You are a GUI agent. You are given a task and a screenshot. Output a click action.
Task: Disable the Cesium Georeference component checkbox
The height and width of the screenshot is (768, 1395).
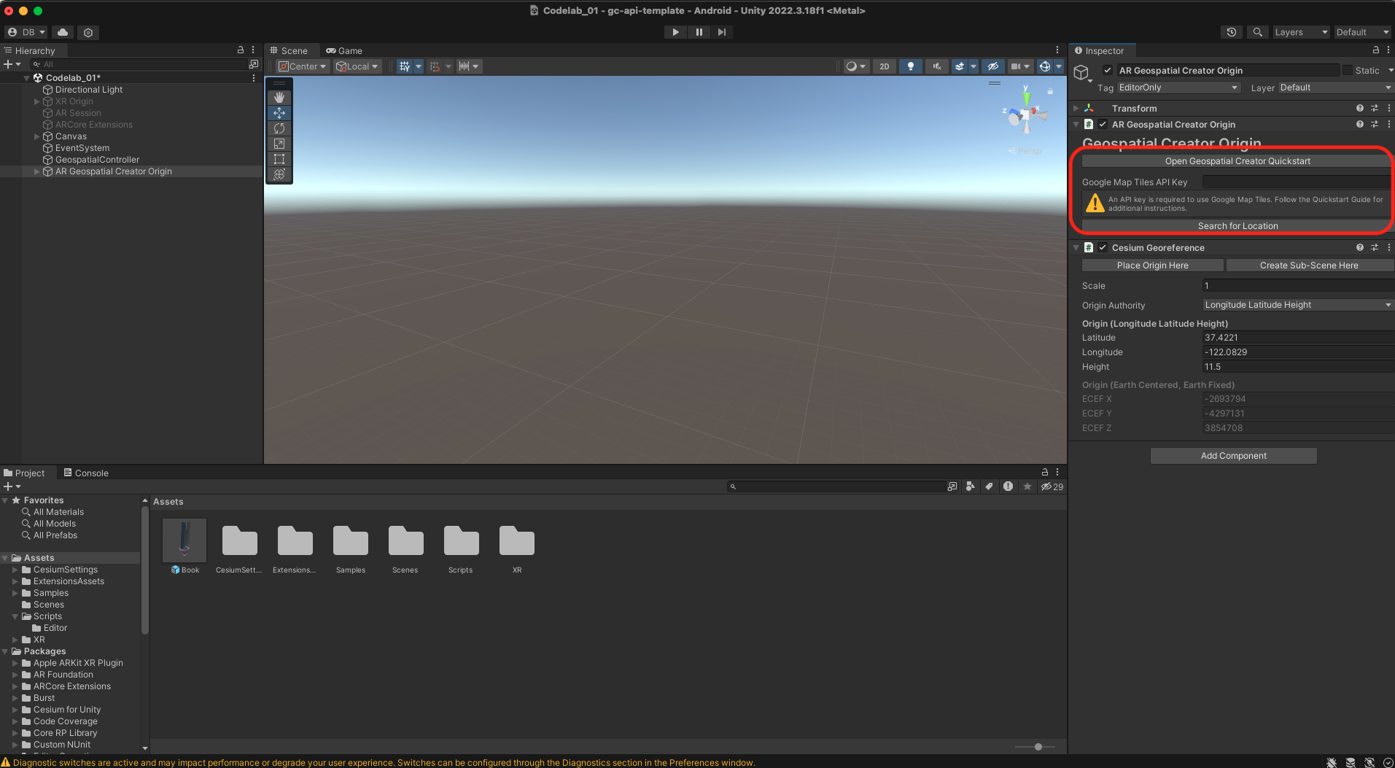tap(1103, 247)
